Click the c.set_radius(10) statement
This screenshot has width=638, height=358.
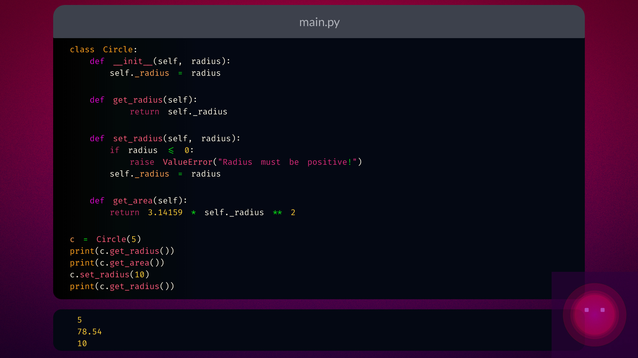coord(110,274)
